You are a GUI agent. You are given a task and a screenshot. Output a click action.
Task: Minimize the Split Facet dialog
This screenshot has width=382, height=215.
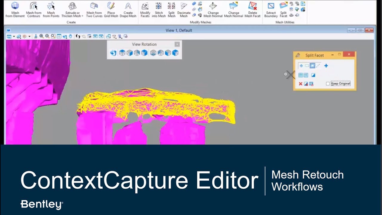332,55
